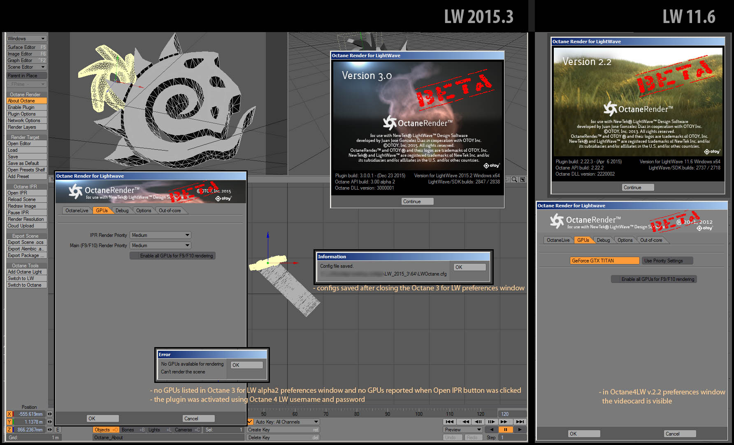This screenshot has width=734, height=445.
Task: Select the Lights selection mode button
Action: (x=160, y=430)
